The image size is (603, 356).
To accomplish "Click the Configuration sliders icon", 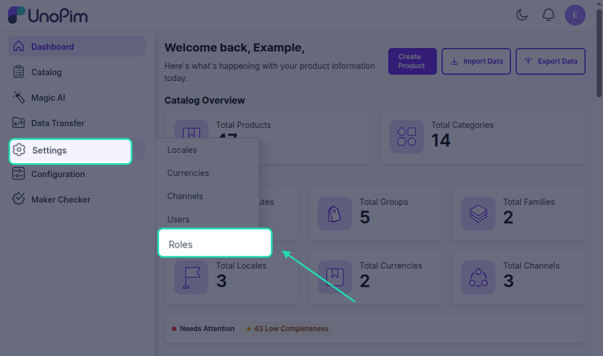I will click(19, 174).
